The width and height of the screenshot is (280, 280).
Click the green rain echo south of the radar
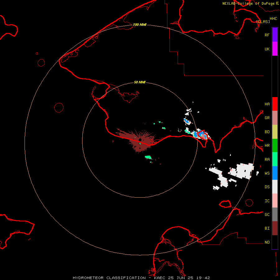point(148,157)
